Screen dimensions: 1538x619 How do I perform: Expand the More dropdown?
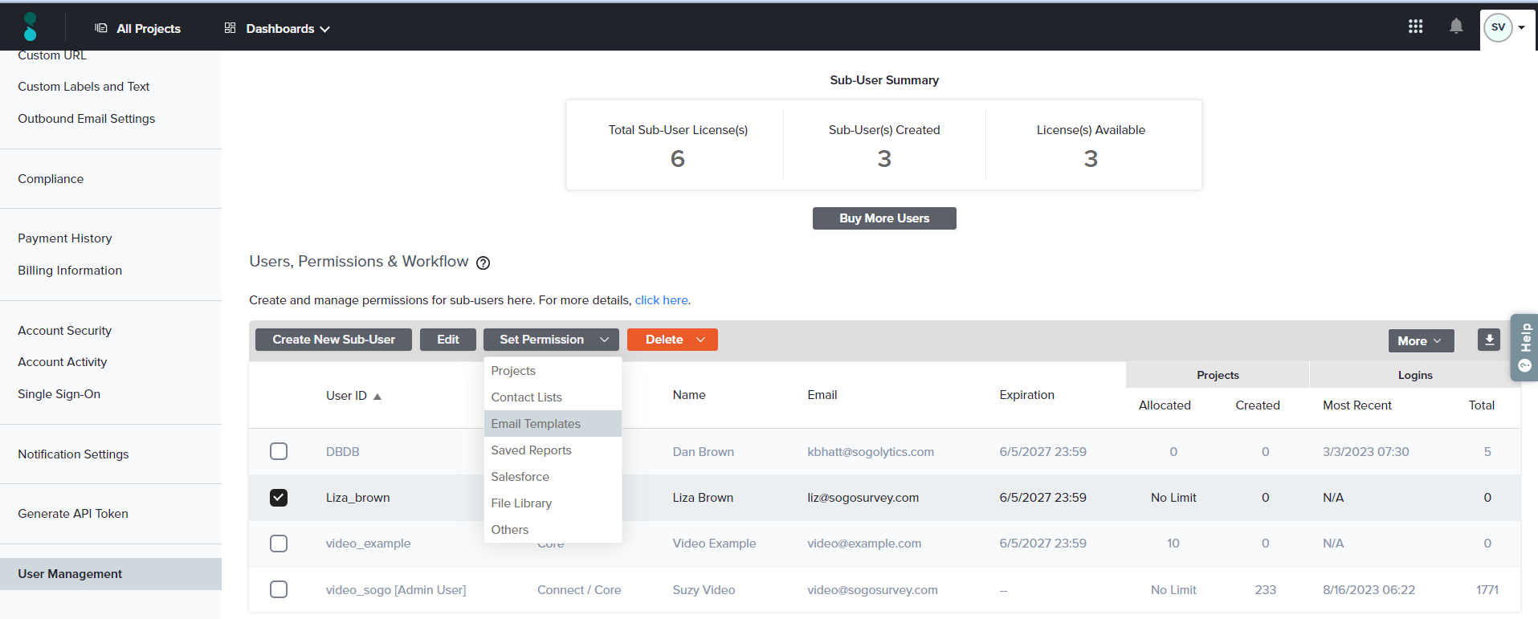tap(1420, 341)
